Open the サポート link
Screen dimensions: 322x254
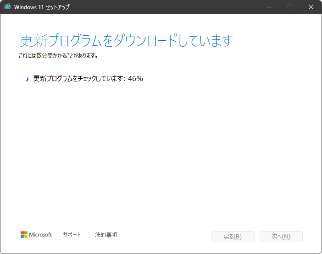72,234
